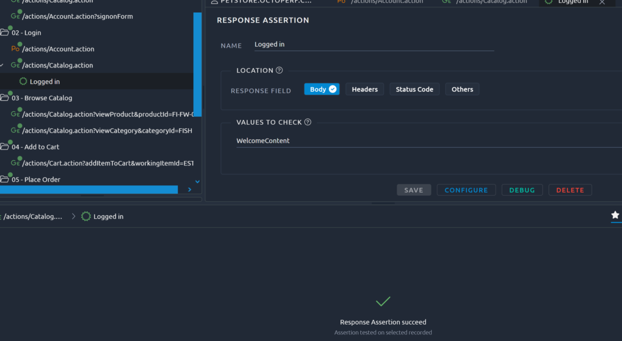The height and width of the screenshot is (341, 622).
Task: Click the POST icon beside Account.action request
Action: tap(15, 49)
